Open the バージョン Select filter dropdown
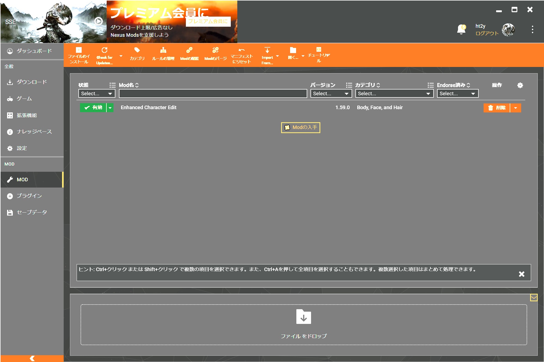The image size is (544, 362). [x=331, y=93]
